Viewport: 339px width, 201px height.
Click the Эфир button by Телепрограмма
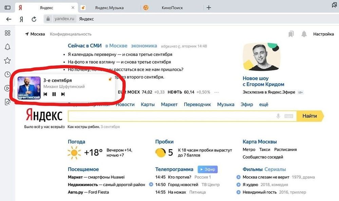208,169
